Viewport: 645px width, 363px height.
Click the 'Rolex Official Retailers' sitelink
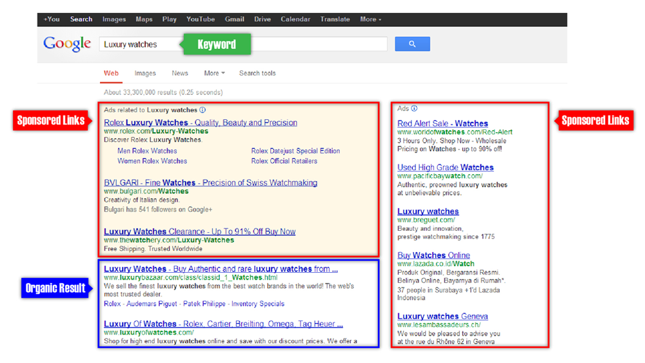(x=284, y=161)
